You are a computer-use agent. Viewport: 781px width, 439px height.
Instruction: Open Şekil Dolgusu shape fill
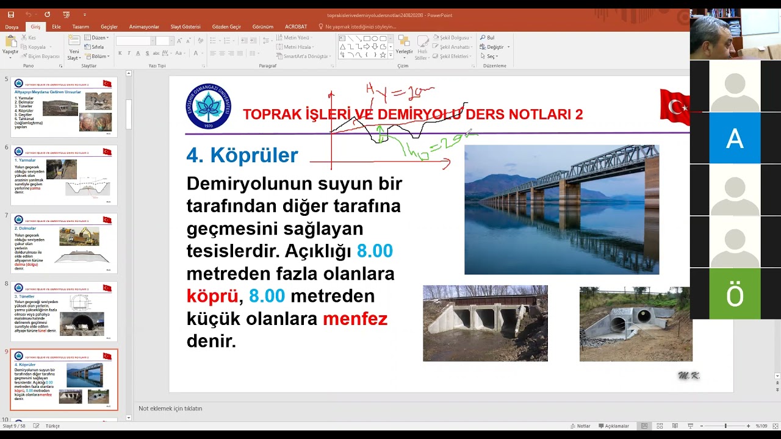click(453, 38)
